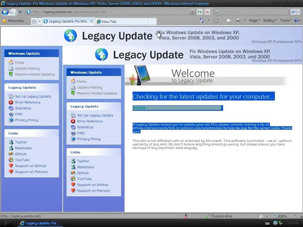
Task: Click the magnifier Search button
Action: pos(293,12)
